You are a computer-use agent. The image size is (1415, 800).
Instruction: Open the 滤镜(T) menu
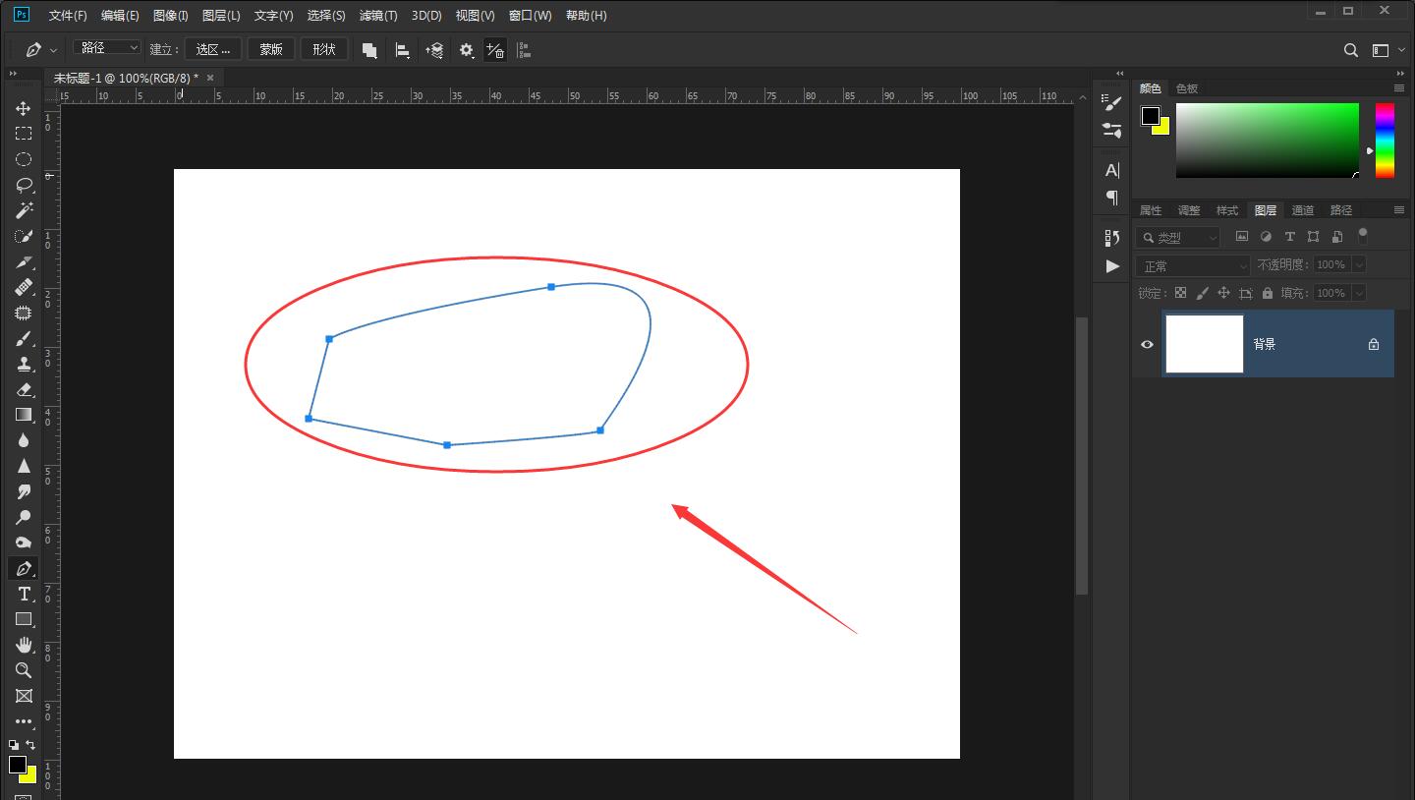[x=378, y=16]
